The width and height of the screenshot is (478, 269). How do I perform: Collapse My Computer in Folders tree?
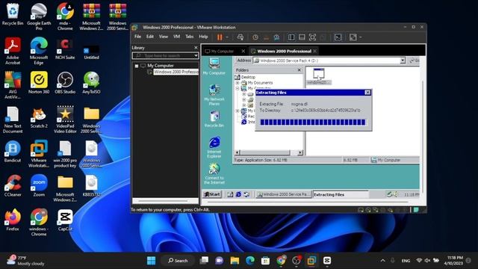pos(238,88)
